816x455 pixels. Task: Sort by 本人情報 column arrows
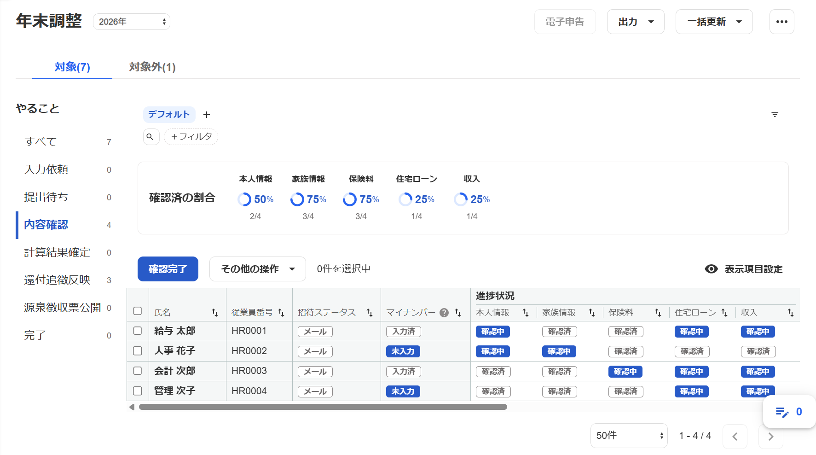pyautogui.click(x=526, y=313)
